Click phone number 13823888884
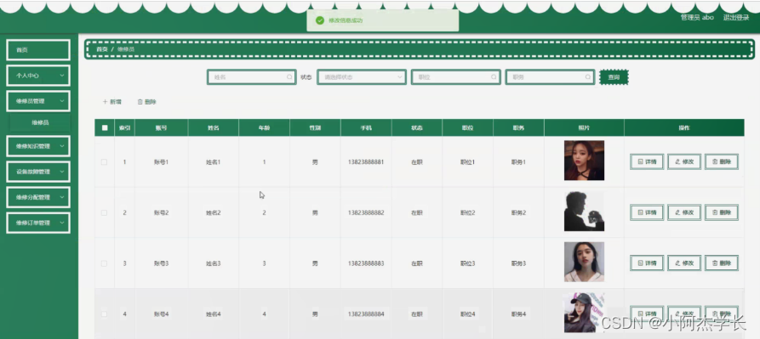This screenshot has height=339, width=760. point(366,314)
